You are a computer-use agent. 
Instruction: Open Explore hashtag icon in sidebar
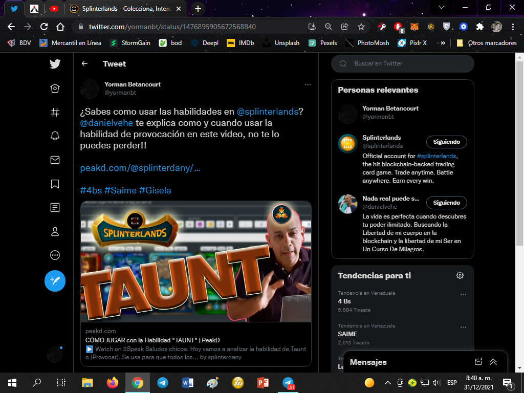point(55,112)
